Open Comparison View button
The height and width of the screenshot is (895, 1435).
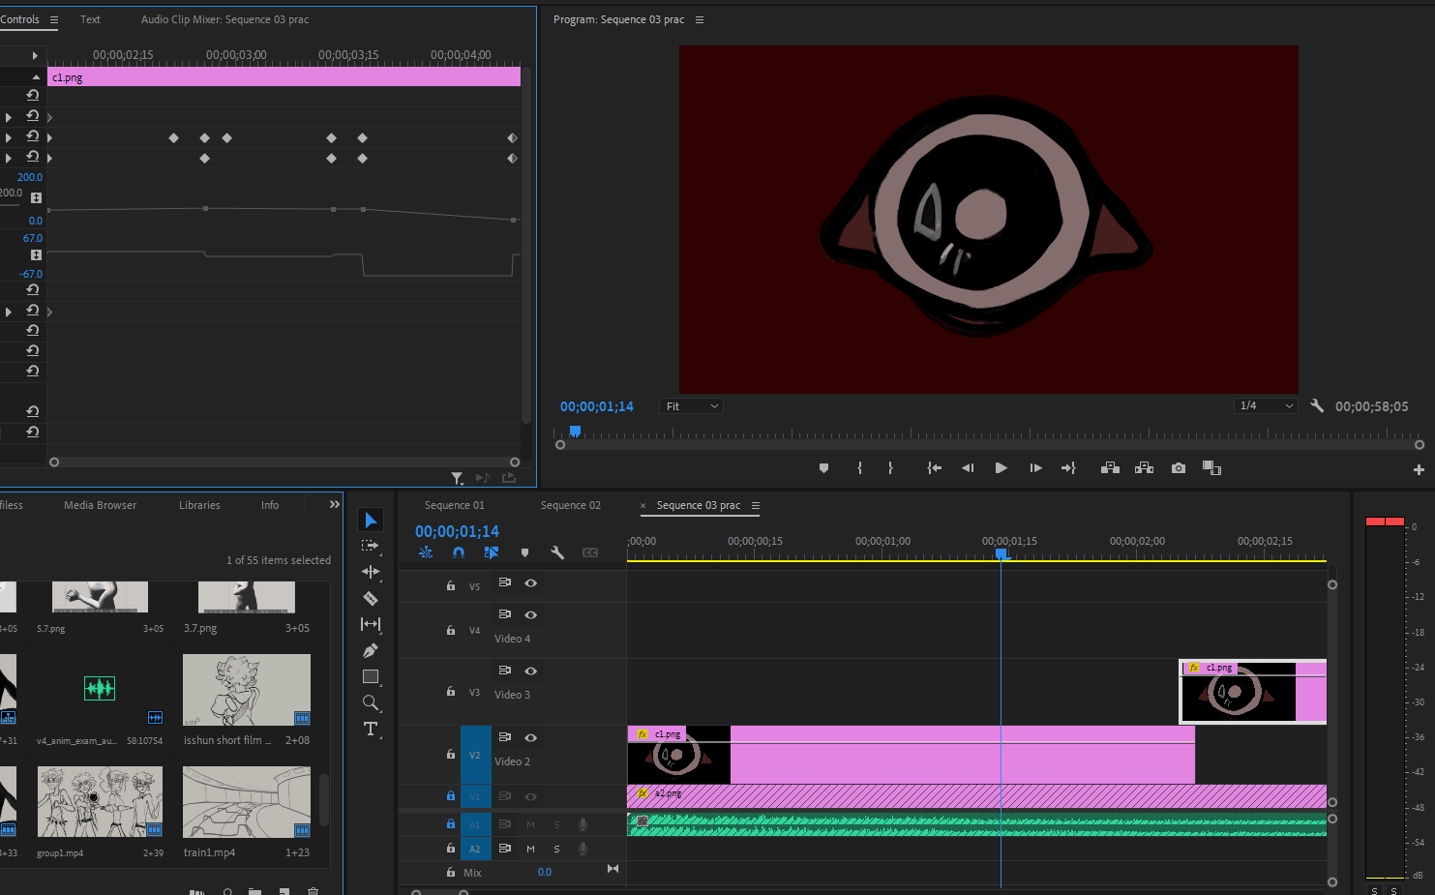click(x=1211, y=468)
